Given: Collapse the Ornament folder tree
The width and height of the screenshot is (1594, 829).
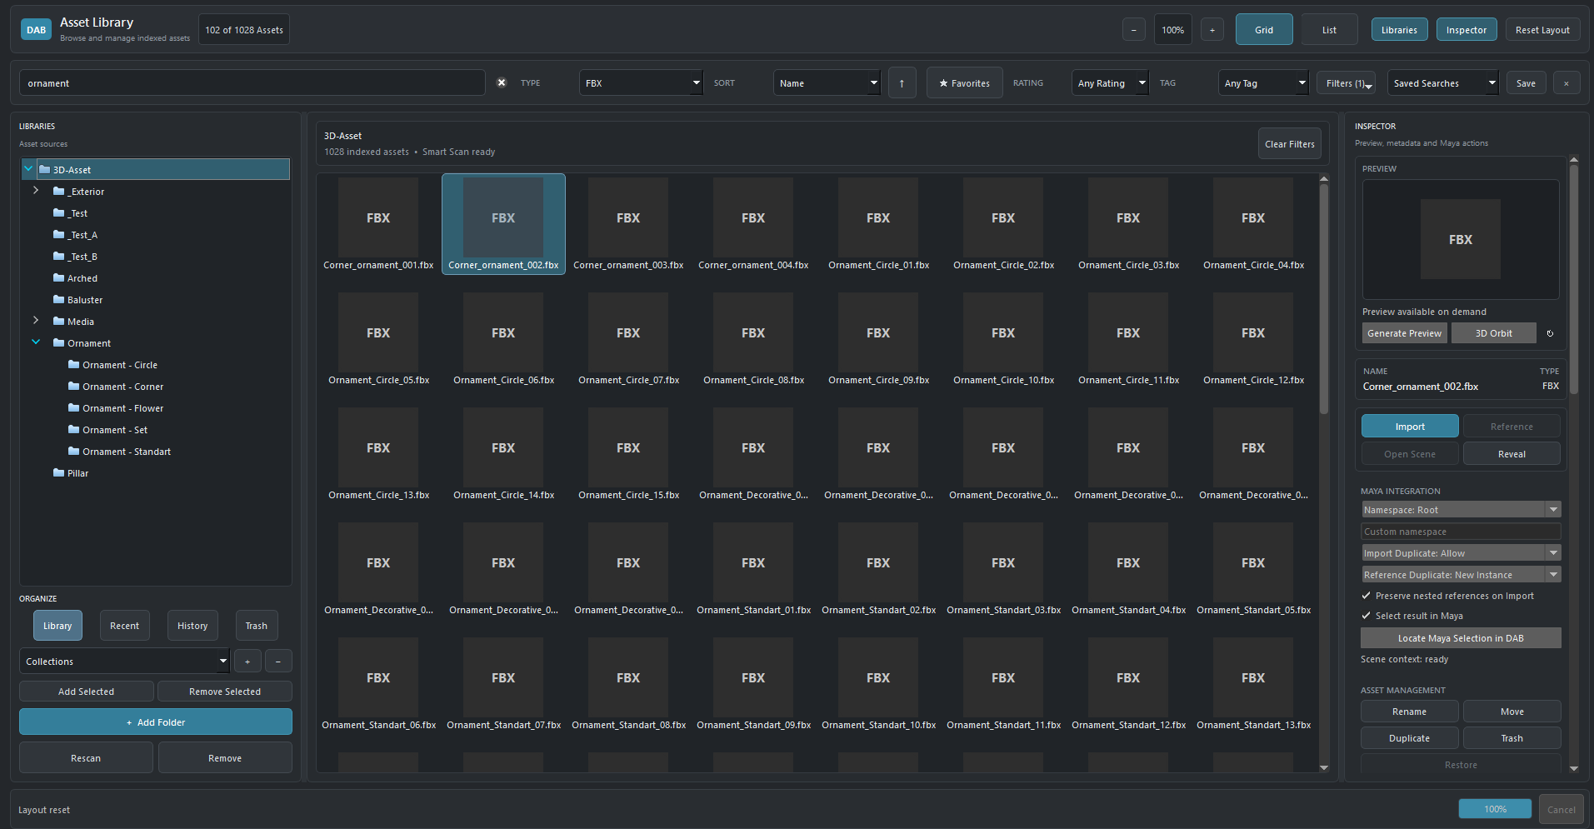Looking at the screenshot, I should tap(36, 342).
